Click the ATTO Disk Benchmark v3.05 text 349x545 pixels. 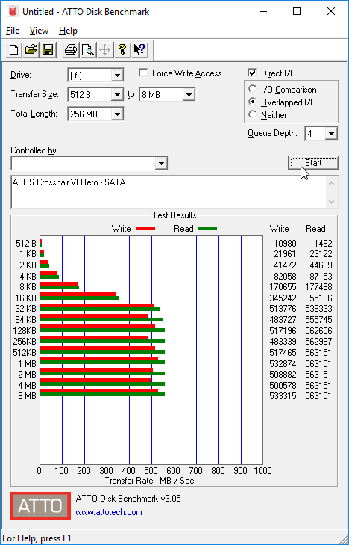[x=128, y=499]
